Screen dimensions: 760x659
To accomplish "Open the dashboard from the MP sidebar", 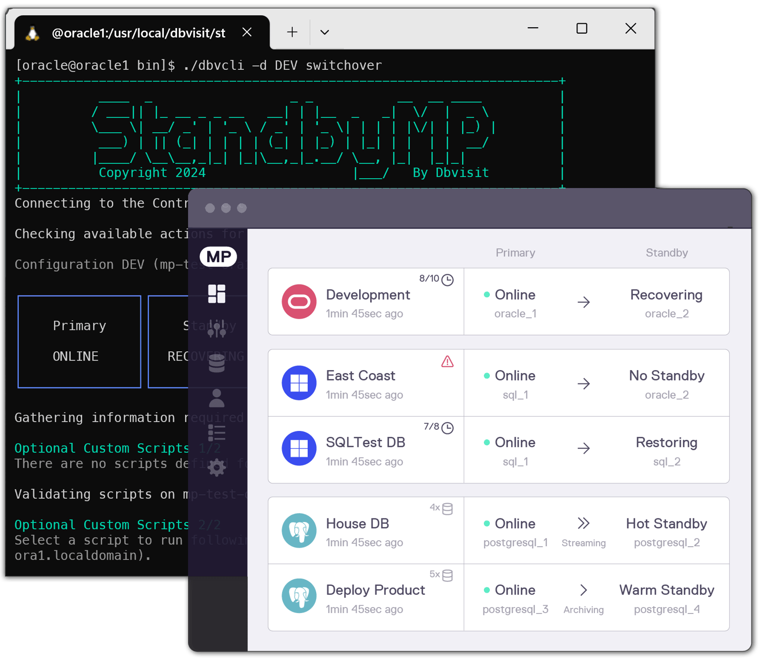I will 217,293.
